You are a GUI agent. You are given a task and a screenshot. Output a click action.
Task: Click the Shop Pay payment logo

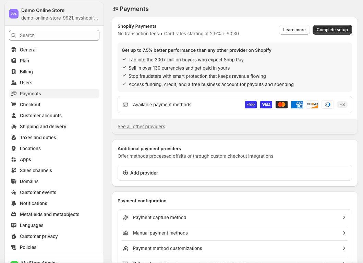point(251,105)
